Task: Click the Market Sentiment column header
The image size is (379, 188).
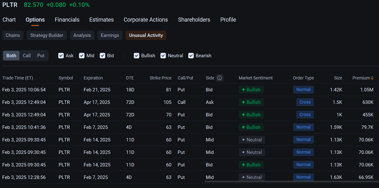Action: point(256,78)
